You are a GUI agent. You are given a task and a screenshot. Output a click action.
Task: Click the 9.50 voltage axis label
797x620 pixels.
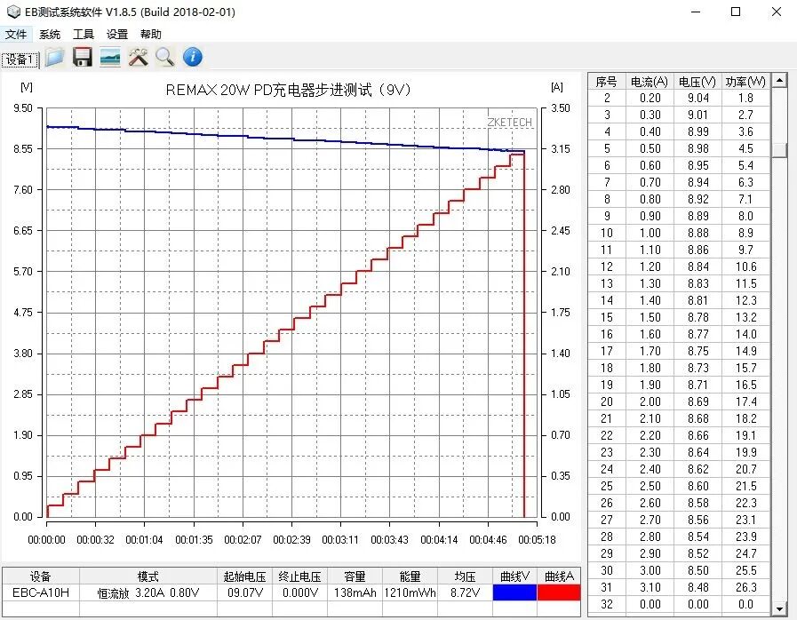23,108
